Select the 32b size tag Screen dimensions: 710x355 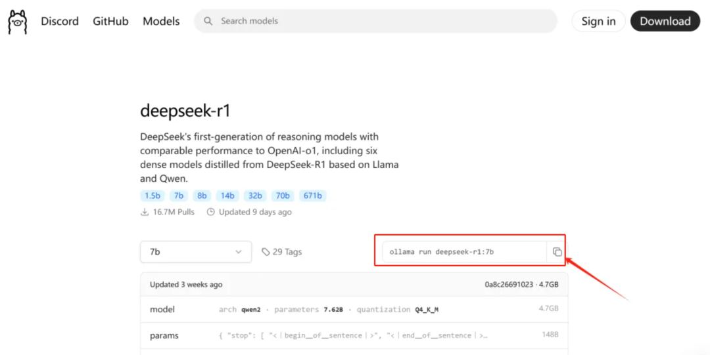tap(255, 196)
